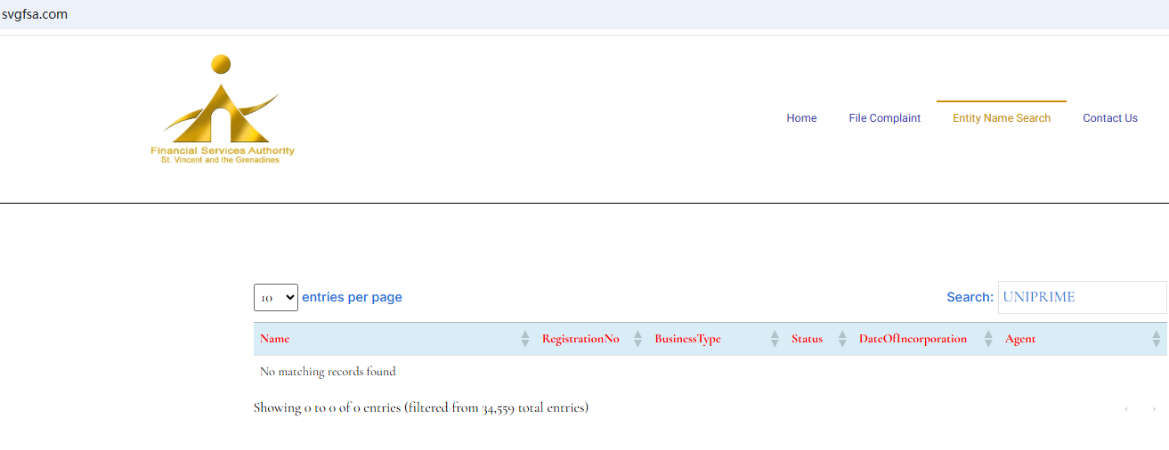Select the Entity Name Search tab

[x=1002, y=118]
